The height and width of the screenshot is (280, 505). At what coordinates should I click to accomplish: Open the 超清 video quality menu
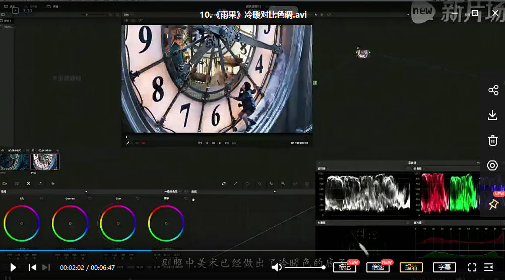[x=411, y=267]
